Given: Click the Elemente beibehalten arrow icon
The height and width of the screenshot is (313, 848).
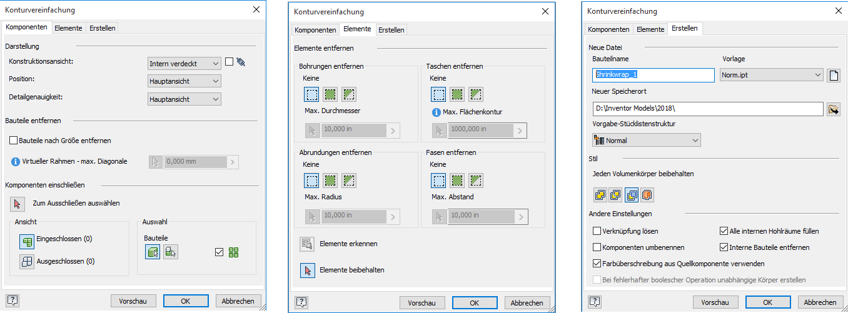Looking at the screenshot, I should (307, 271).
